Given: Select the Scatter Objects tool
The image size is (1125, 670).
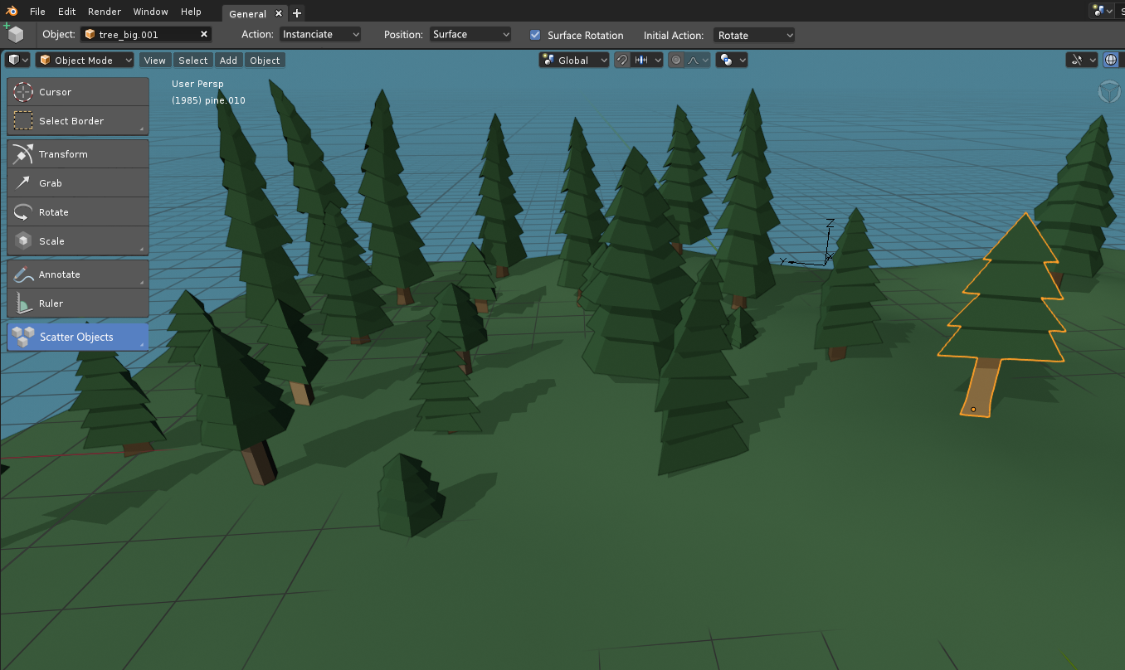Looking at the screenshot, I should pos(78,337).
